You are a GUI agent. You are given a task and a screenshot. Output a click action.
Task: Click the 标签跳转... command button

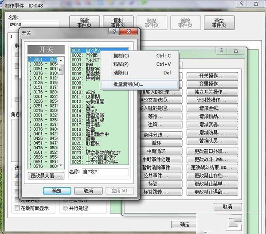(x=161, y=192)
